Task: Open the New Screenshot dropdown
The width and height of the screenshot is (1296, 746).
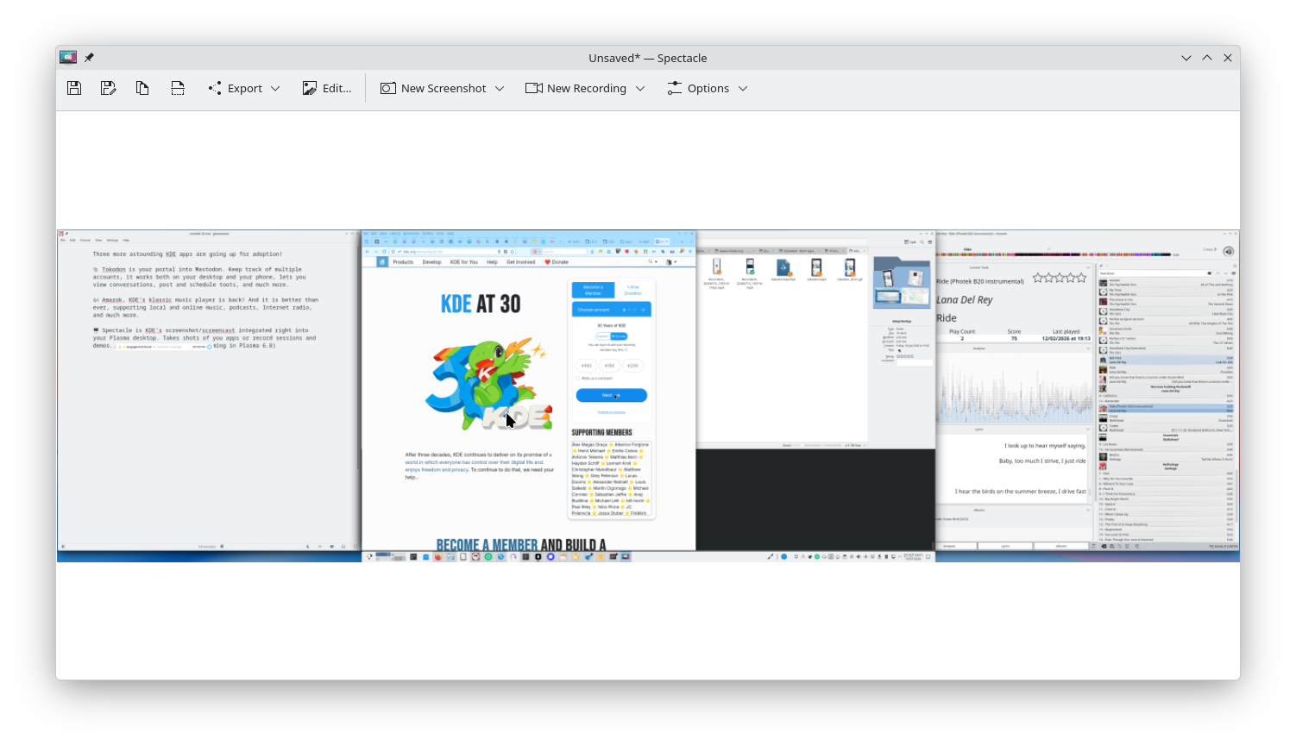Action: (443, 88)
